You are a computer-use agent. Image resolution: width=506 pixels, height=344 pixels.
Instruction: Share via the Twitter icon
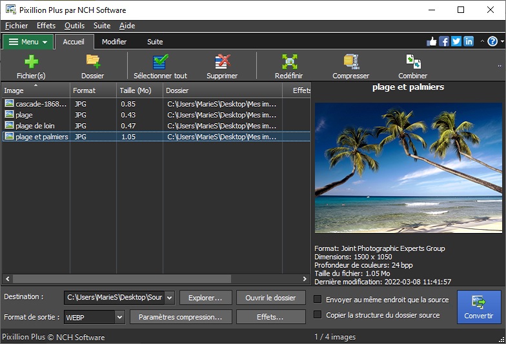(x=456, y=41)
